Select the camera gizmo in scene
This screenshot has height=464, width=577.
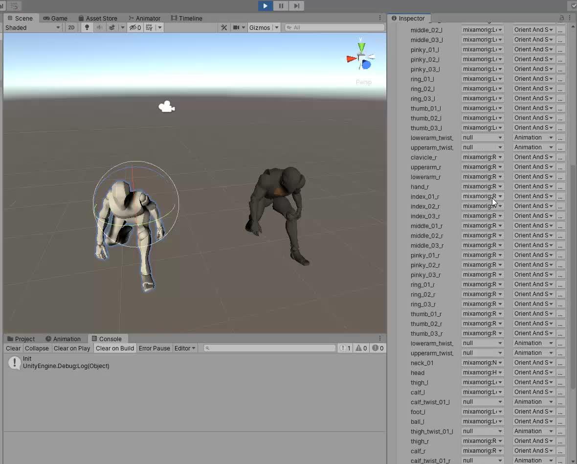click(167, 107)
